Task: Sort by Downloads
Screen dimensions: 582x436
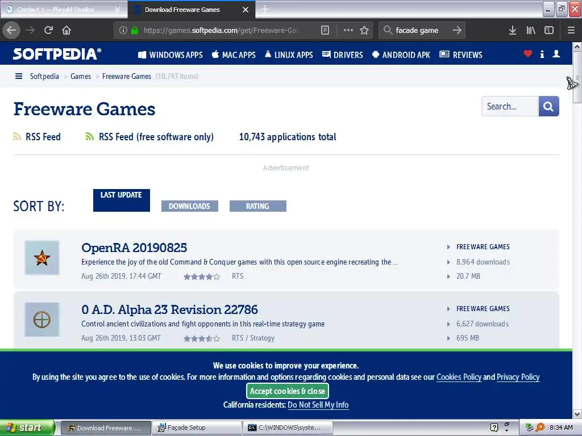Action: pyautogui.click(x=190, y=206)
